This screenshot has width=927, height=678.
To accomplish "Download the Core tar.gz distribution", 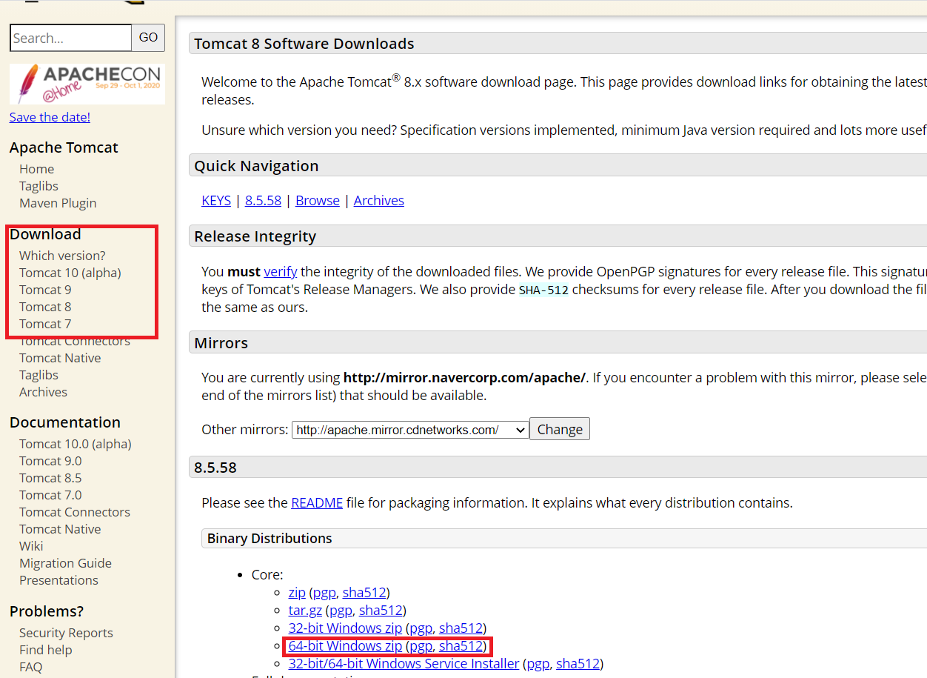I will pyautogui.click(x=305, y=611).
